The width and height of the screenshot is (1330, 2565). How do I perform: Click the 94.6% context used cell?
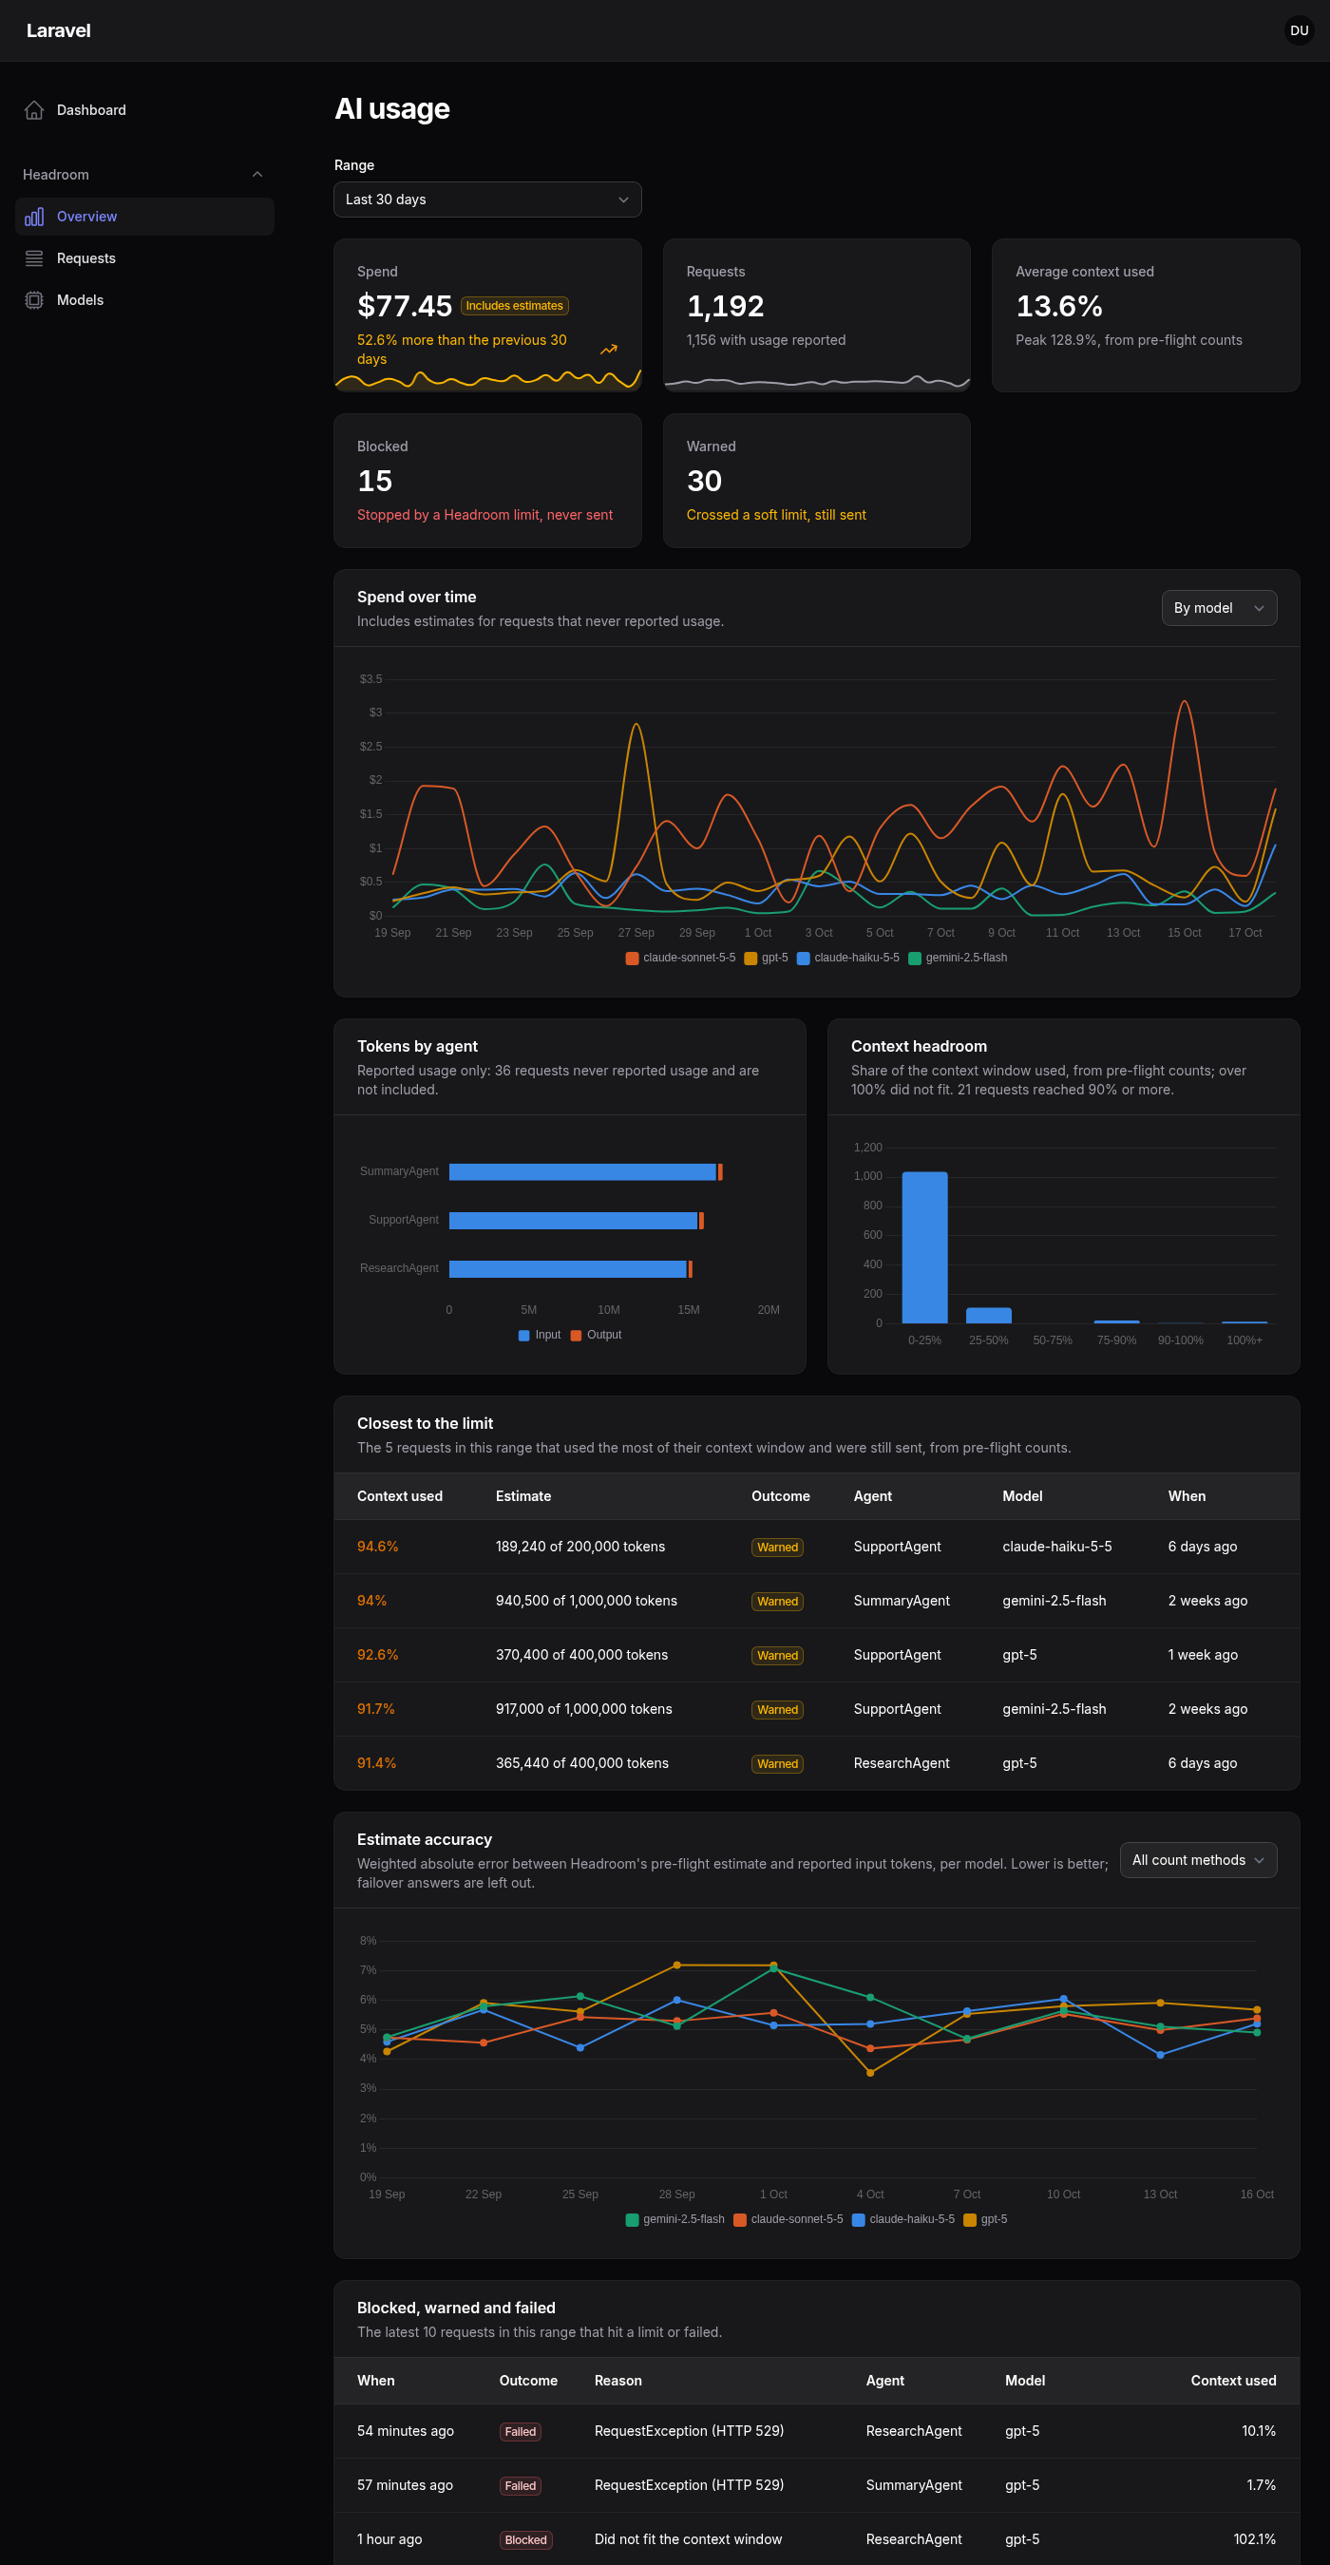[x=377, y=1548]
